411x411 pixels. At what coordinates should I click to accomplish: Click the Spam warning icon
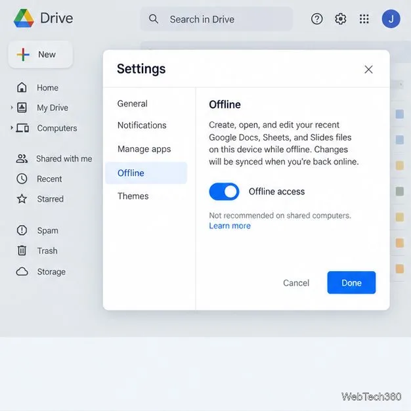click(22, 230)
